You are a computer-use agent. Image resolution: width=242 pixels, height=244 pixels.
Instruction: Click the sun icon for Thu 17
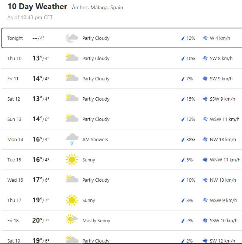coord(72,200)
